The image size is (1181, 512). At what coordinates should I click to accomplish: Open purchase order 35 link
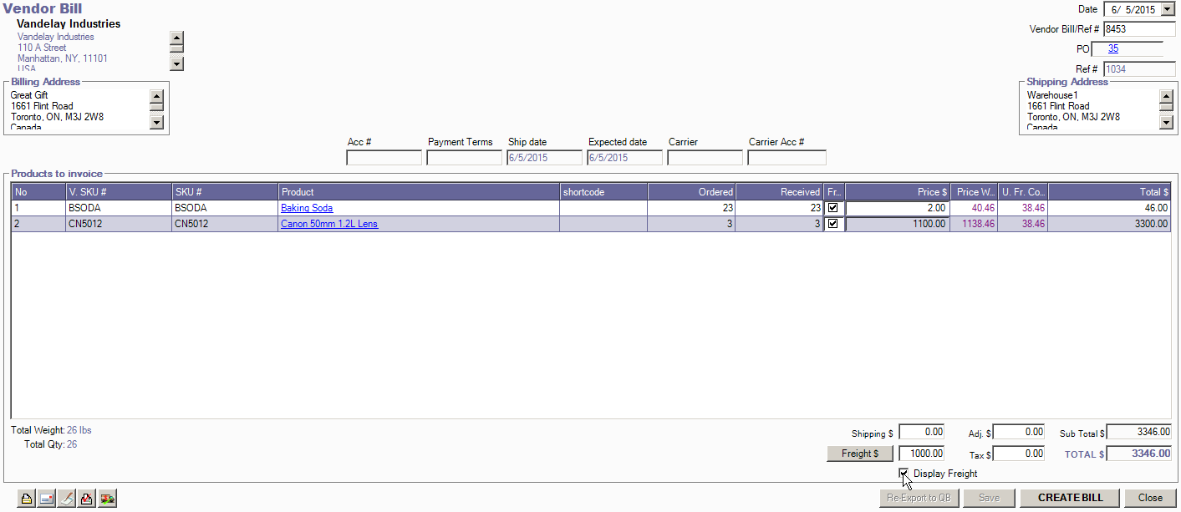pos(1113,49)
